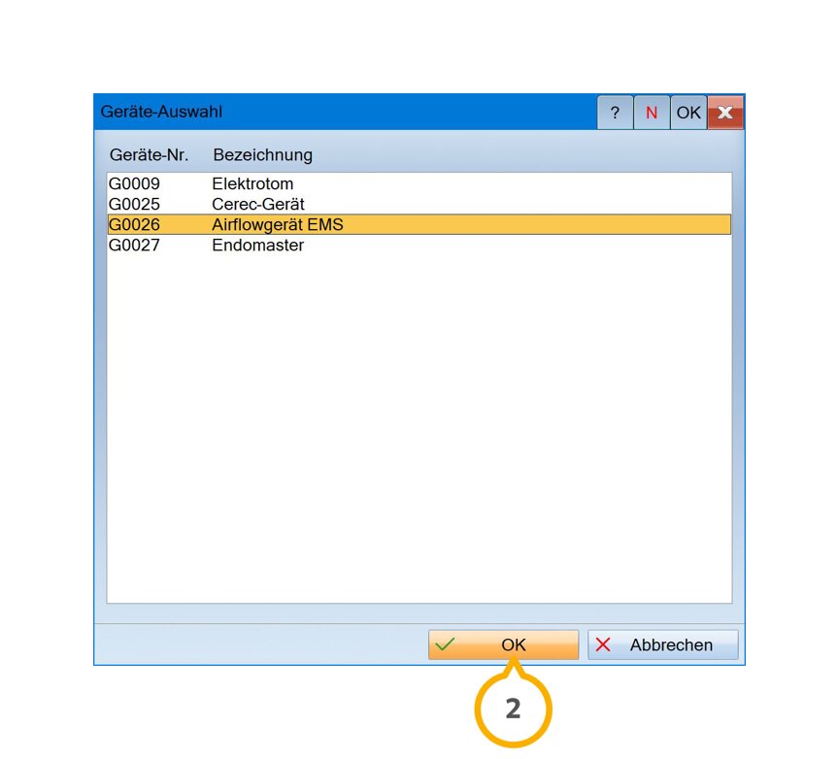Click the question mark help button
839x759 pixels.
click(615, 113)
